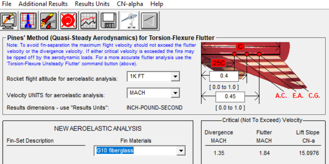Screen dimensions: 329x164
Task: Click the Flutter MACH column header
Action: (264, 136)
